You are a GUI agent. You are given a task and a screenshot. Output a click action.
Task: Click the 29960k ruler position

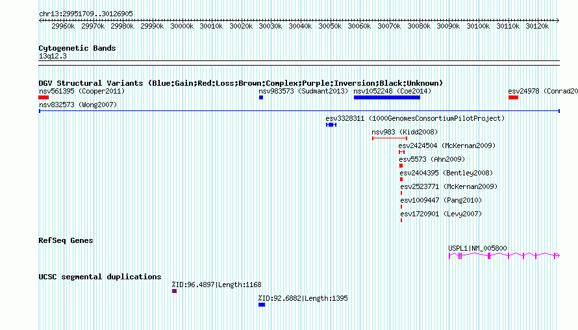(x=63, y=26)
